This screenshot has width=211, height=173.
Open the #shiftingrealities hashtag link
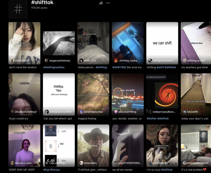[x=57, y=67]
